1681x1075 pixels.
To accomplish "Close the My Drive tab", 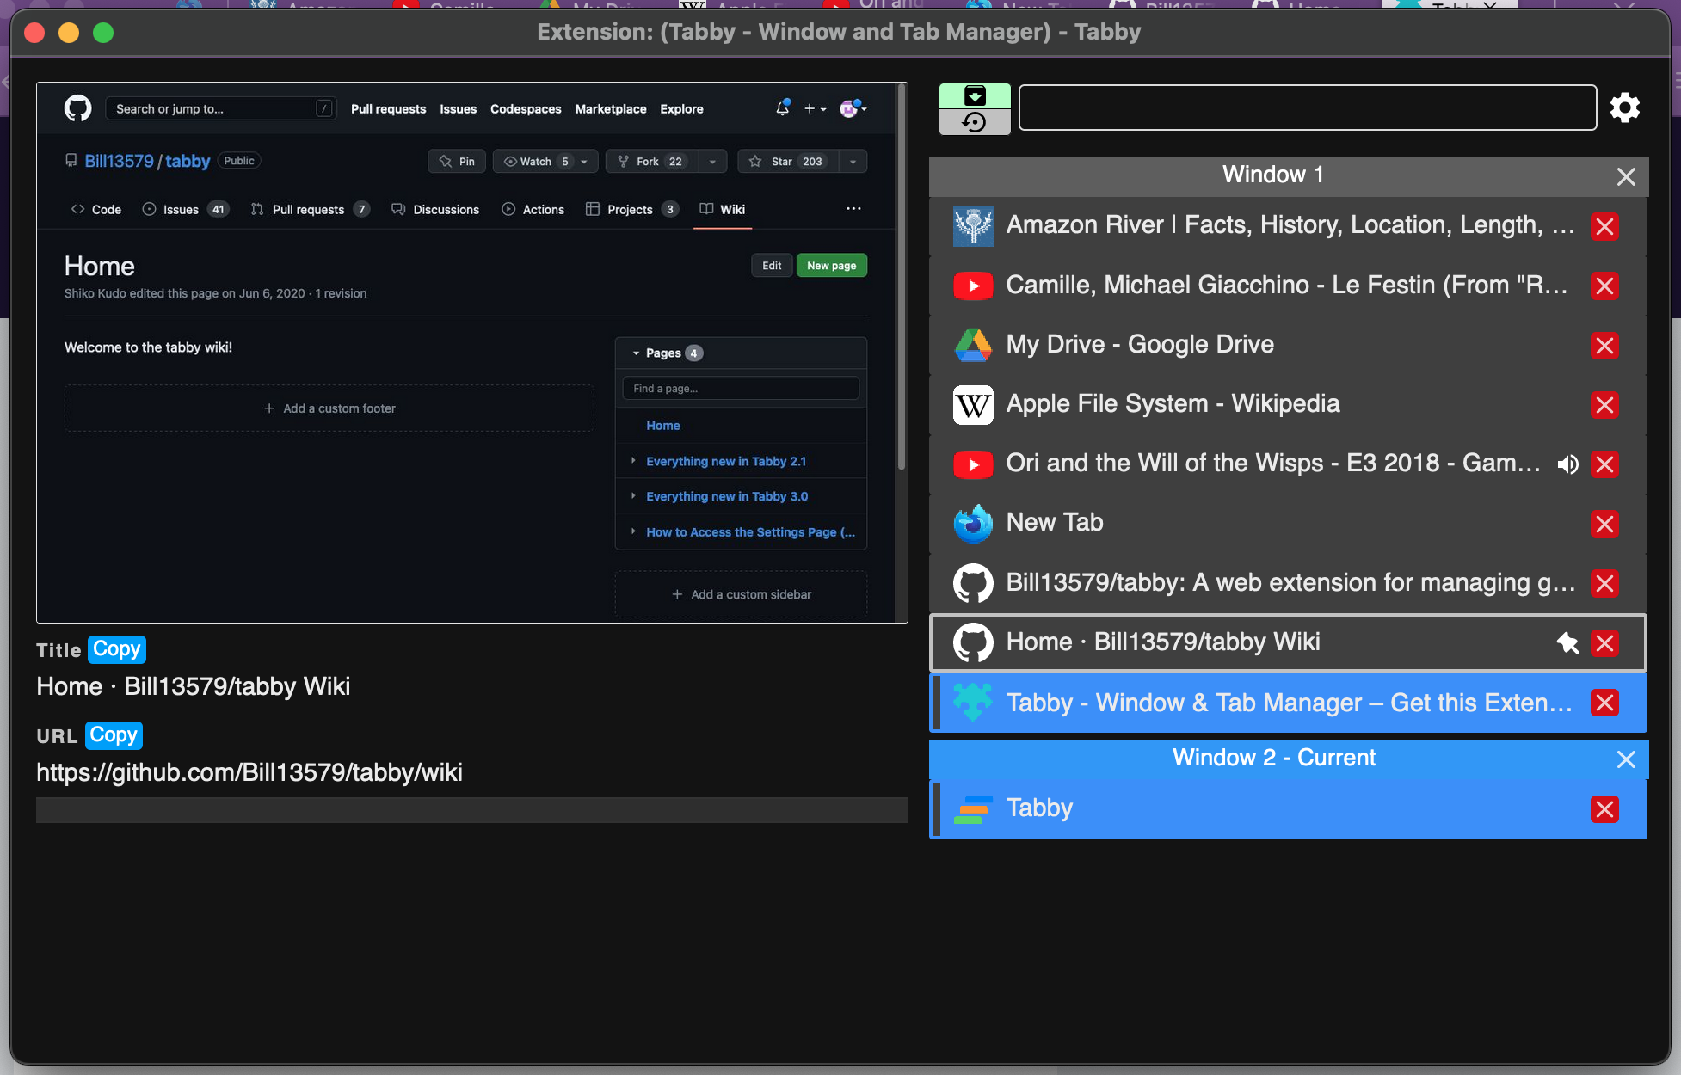I will click(x=1604, y=346).
